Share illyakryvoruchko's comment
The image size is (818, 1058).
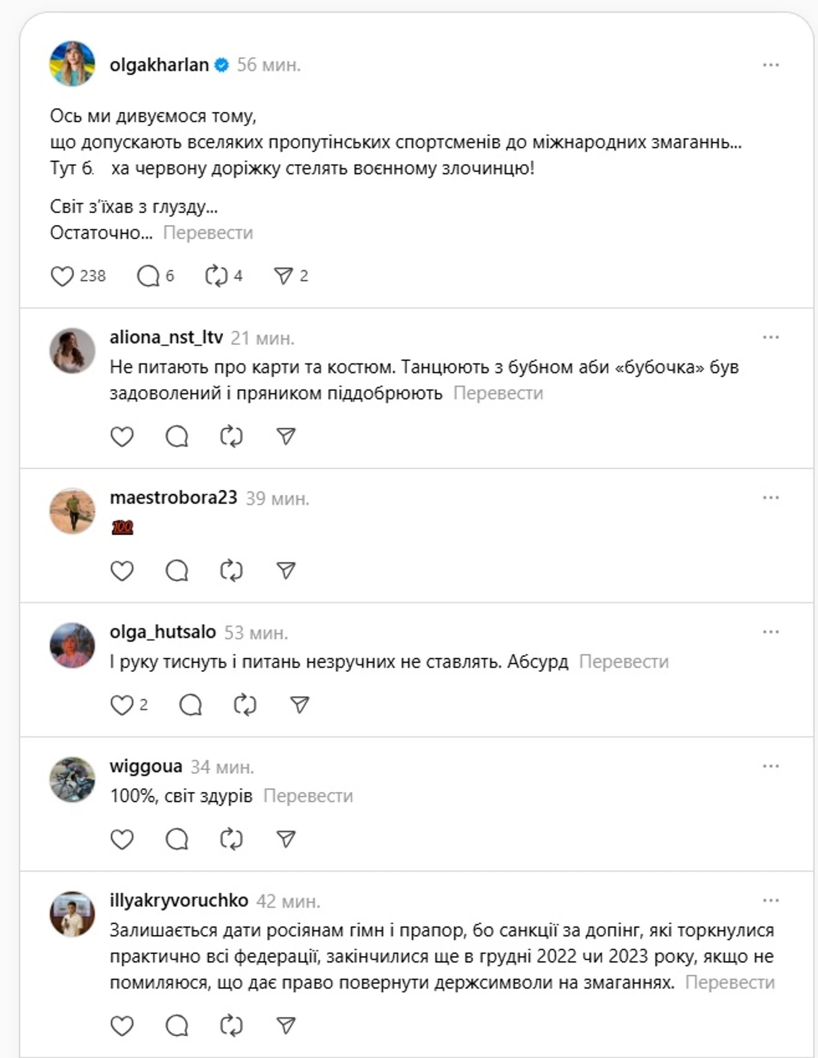point(286,1026)
